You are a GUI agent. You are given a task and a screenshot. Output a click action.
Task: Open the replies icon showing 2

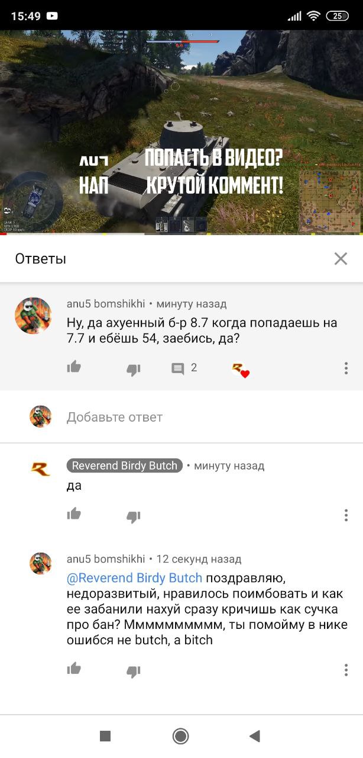pyautogui.click(x=184, y=368)
